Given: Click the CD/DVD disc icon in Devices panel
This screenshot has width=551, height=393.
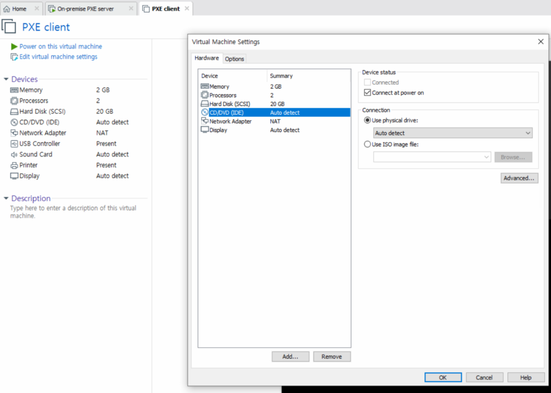Looking at the screenshot, I should click(x=14, y=122).
